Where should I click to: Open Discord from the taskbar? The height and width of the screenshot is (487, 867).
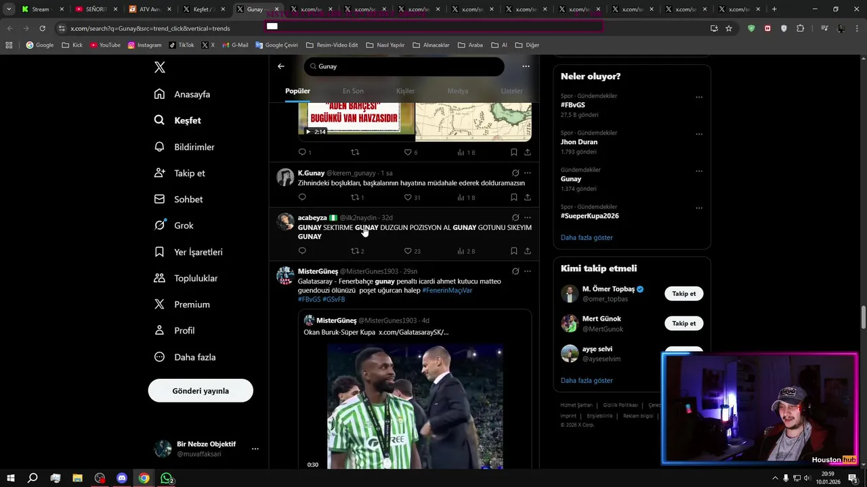click(x=122, y=478)
